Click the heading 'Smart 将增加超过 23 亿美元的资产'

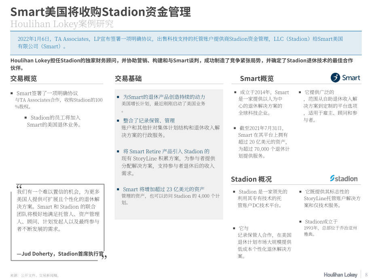tap(163, 189)
